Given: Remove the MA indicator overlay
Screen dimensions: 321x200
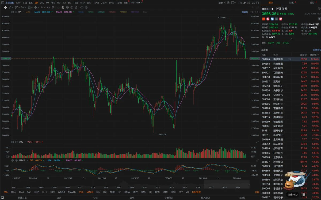Looking at the screenshot, I should [x=16, y=12].
